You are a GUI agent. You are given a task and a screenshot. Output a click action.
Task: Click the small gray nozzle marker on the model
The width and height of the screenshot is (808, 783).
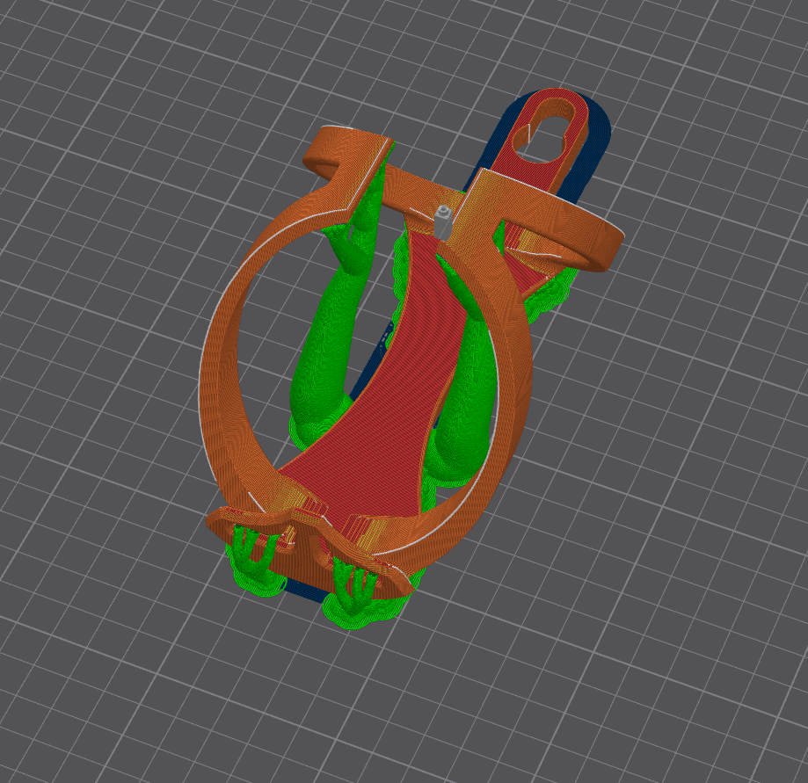pyautogui.click(x=442, y=222)
